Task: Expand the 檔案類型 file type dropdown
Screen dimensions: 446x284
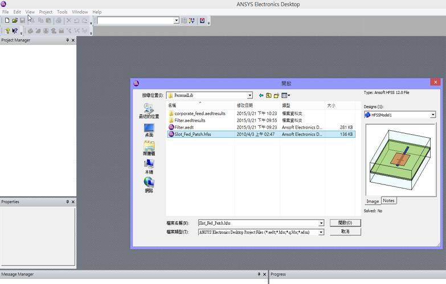Action: click(321, 232)
